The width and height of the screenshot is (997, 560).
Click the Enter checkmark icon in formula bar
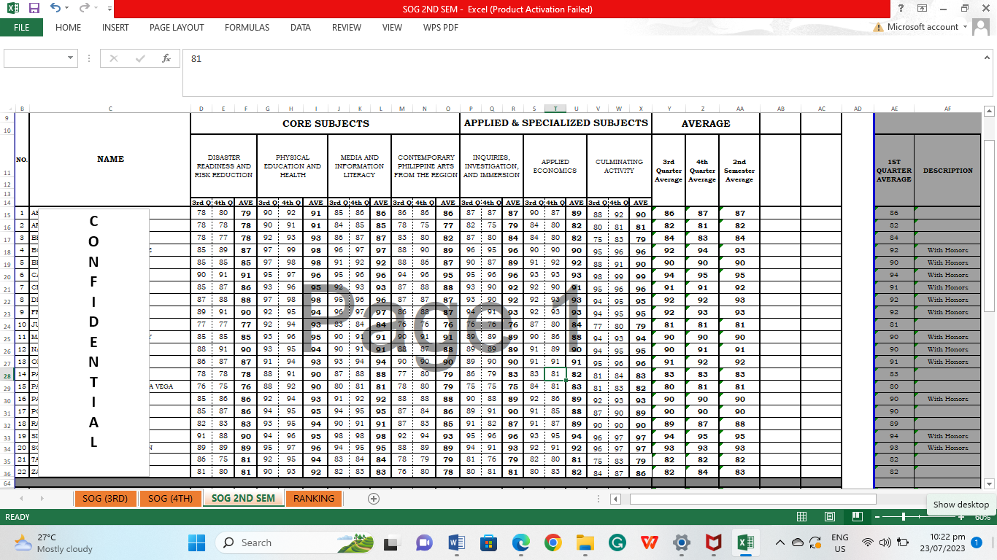pyautogui.click(x=140, y=58)
